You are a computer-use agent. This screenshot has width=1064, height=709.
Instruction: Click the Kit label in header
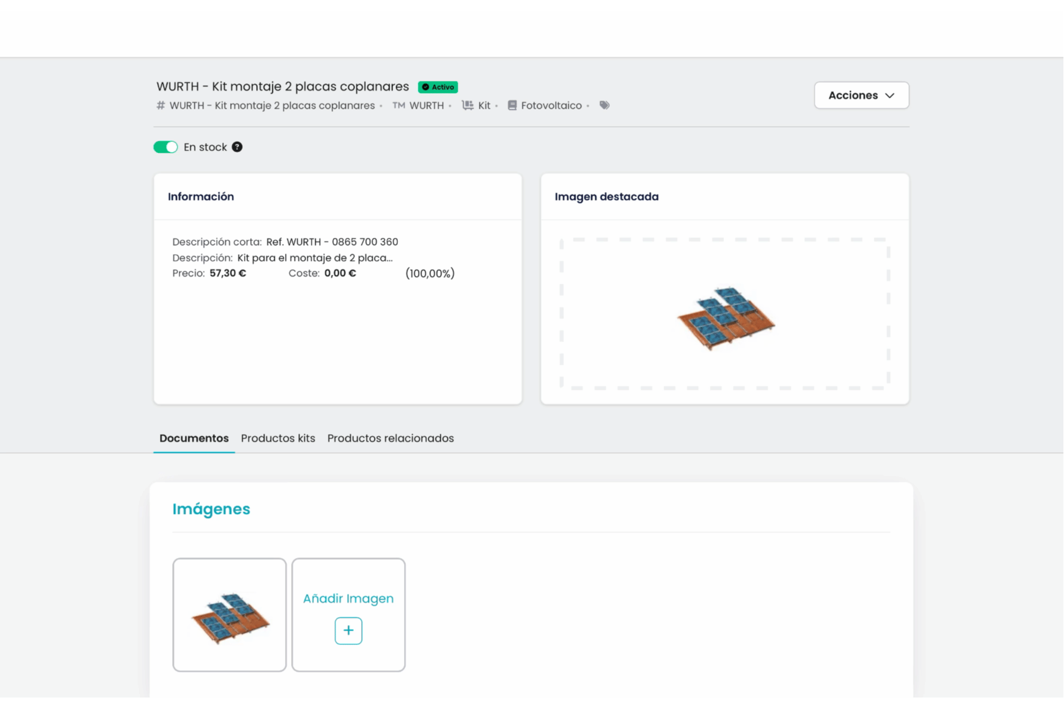click(x=484, y=105)
